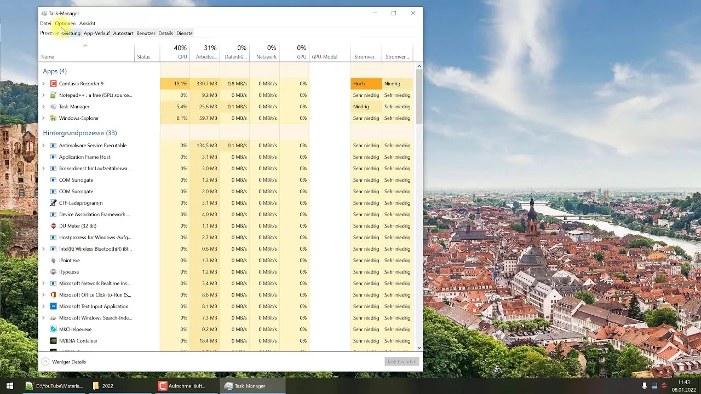Switch to the Leistung tab

71,33
